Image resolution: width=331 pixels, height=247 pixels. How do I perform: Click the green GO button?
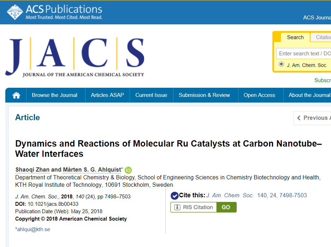tap(226, 207)
